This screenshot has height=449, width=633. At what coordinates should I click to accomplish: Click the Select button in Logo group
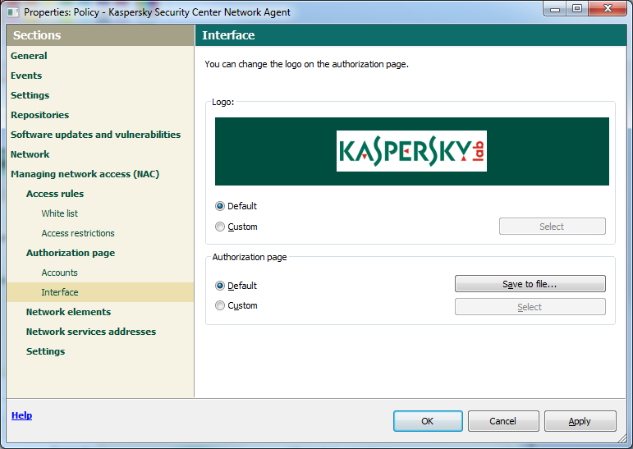(x=553, y=226)
